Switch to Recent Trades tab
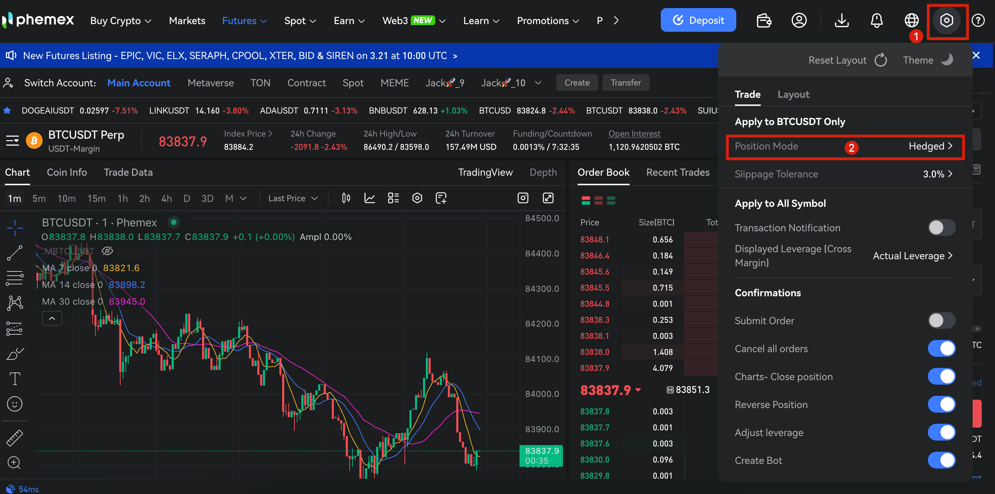Viewport: 995px width, 494px height. [x=678, y=172]
